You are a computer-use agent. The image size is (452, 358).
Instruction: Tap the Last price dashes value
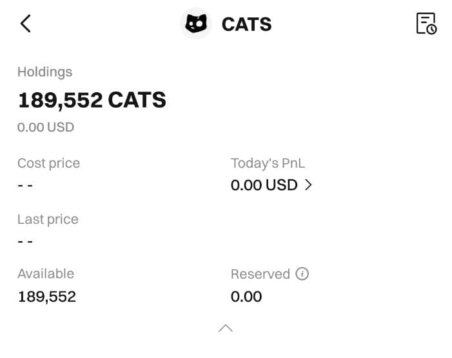coord(25,242)
